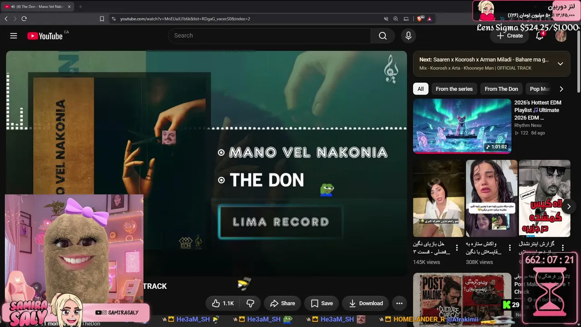Click the Brave Rewards triangle icon
Screen dimensions: 581x327
(429, 19)
